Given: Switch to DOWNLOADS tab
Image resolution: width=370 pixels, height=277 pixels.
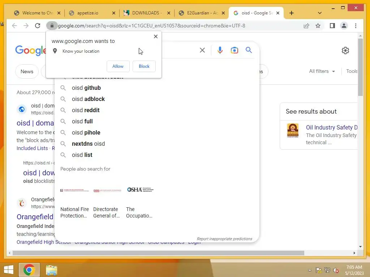Looking at the screenshot, I should (147, 13).
